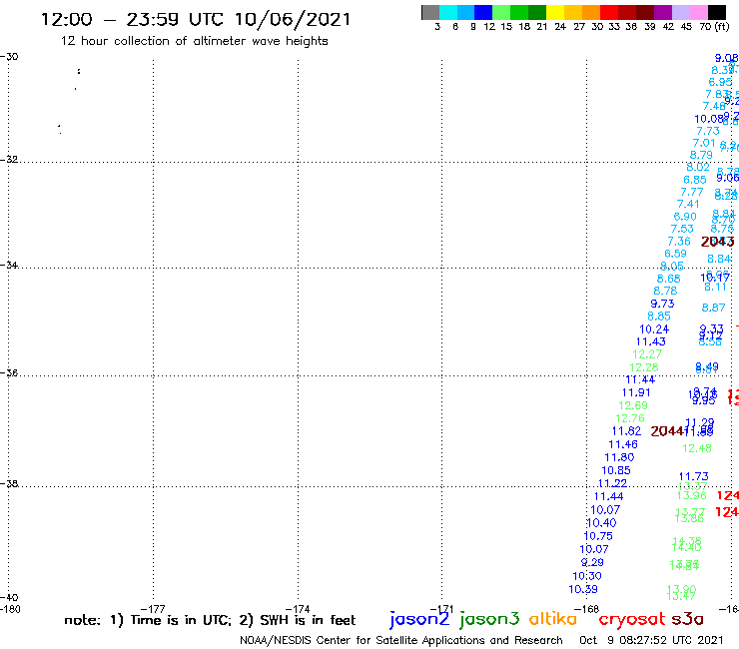The image size is (739, 649).
Task: Click green wave height value '12.69'
Action: point(633,405)
